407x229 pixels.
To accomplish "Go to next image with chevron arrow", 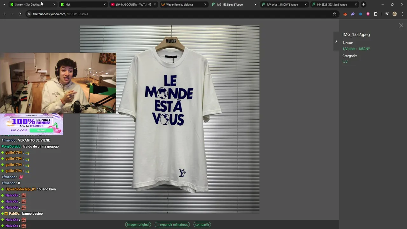I will [x=336, y=41].
